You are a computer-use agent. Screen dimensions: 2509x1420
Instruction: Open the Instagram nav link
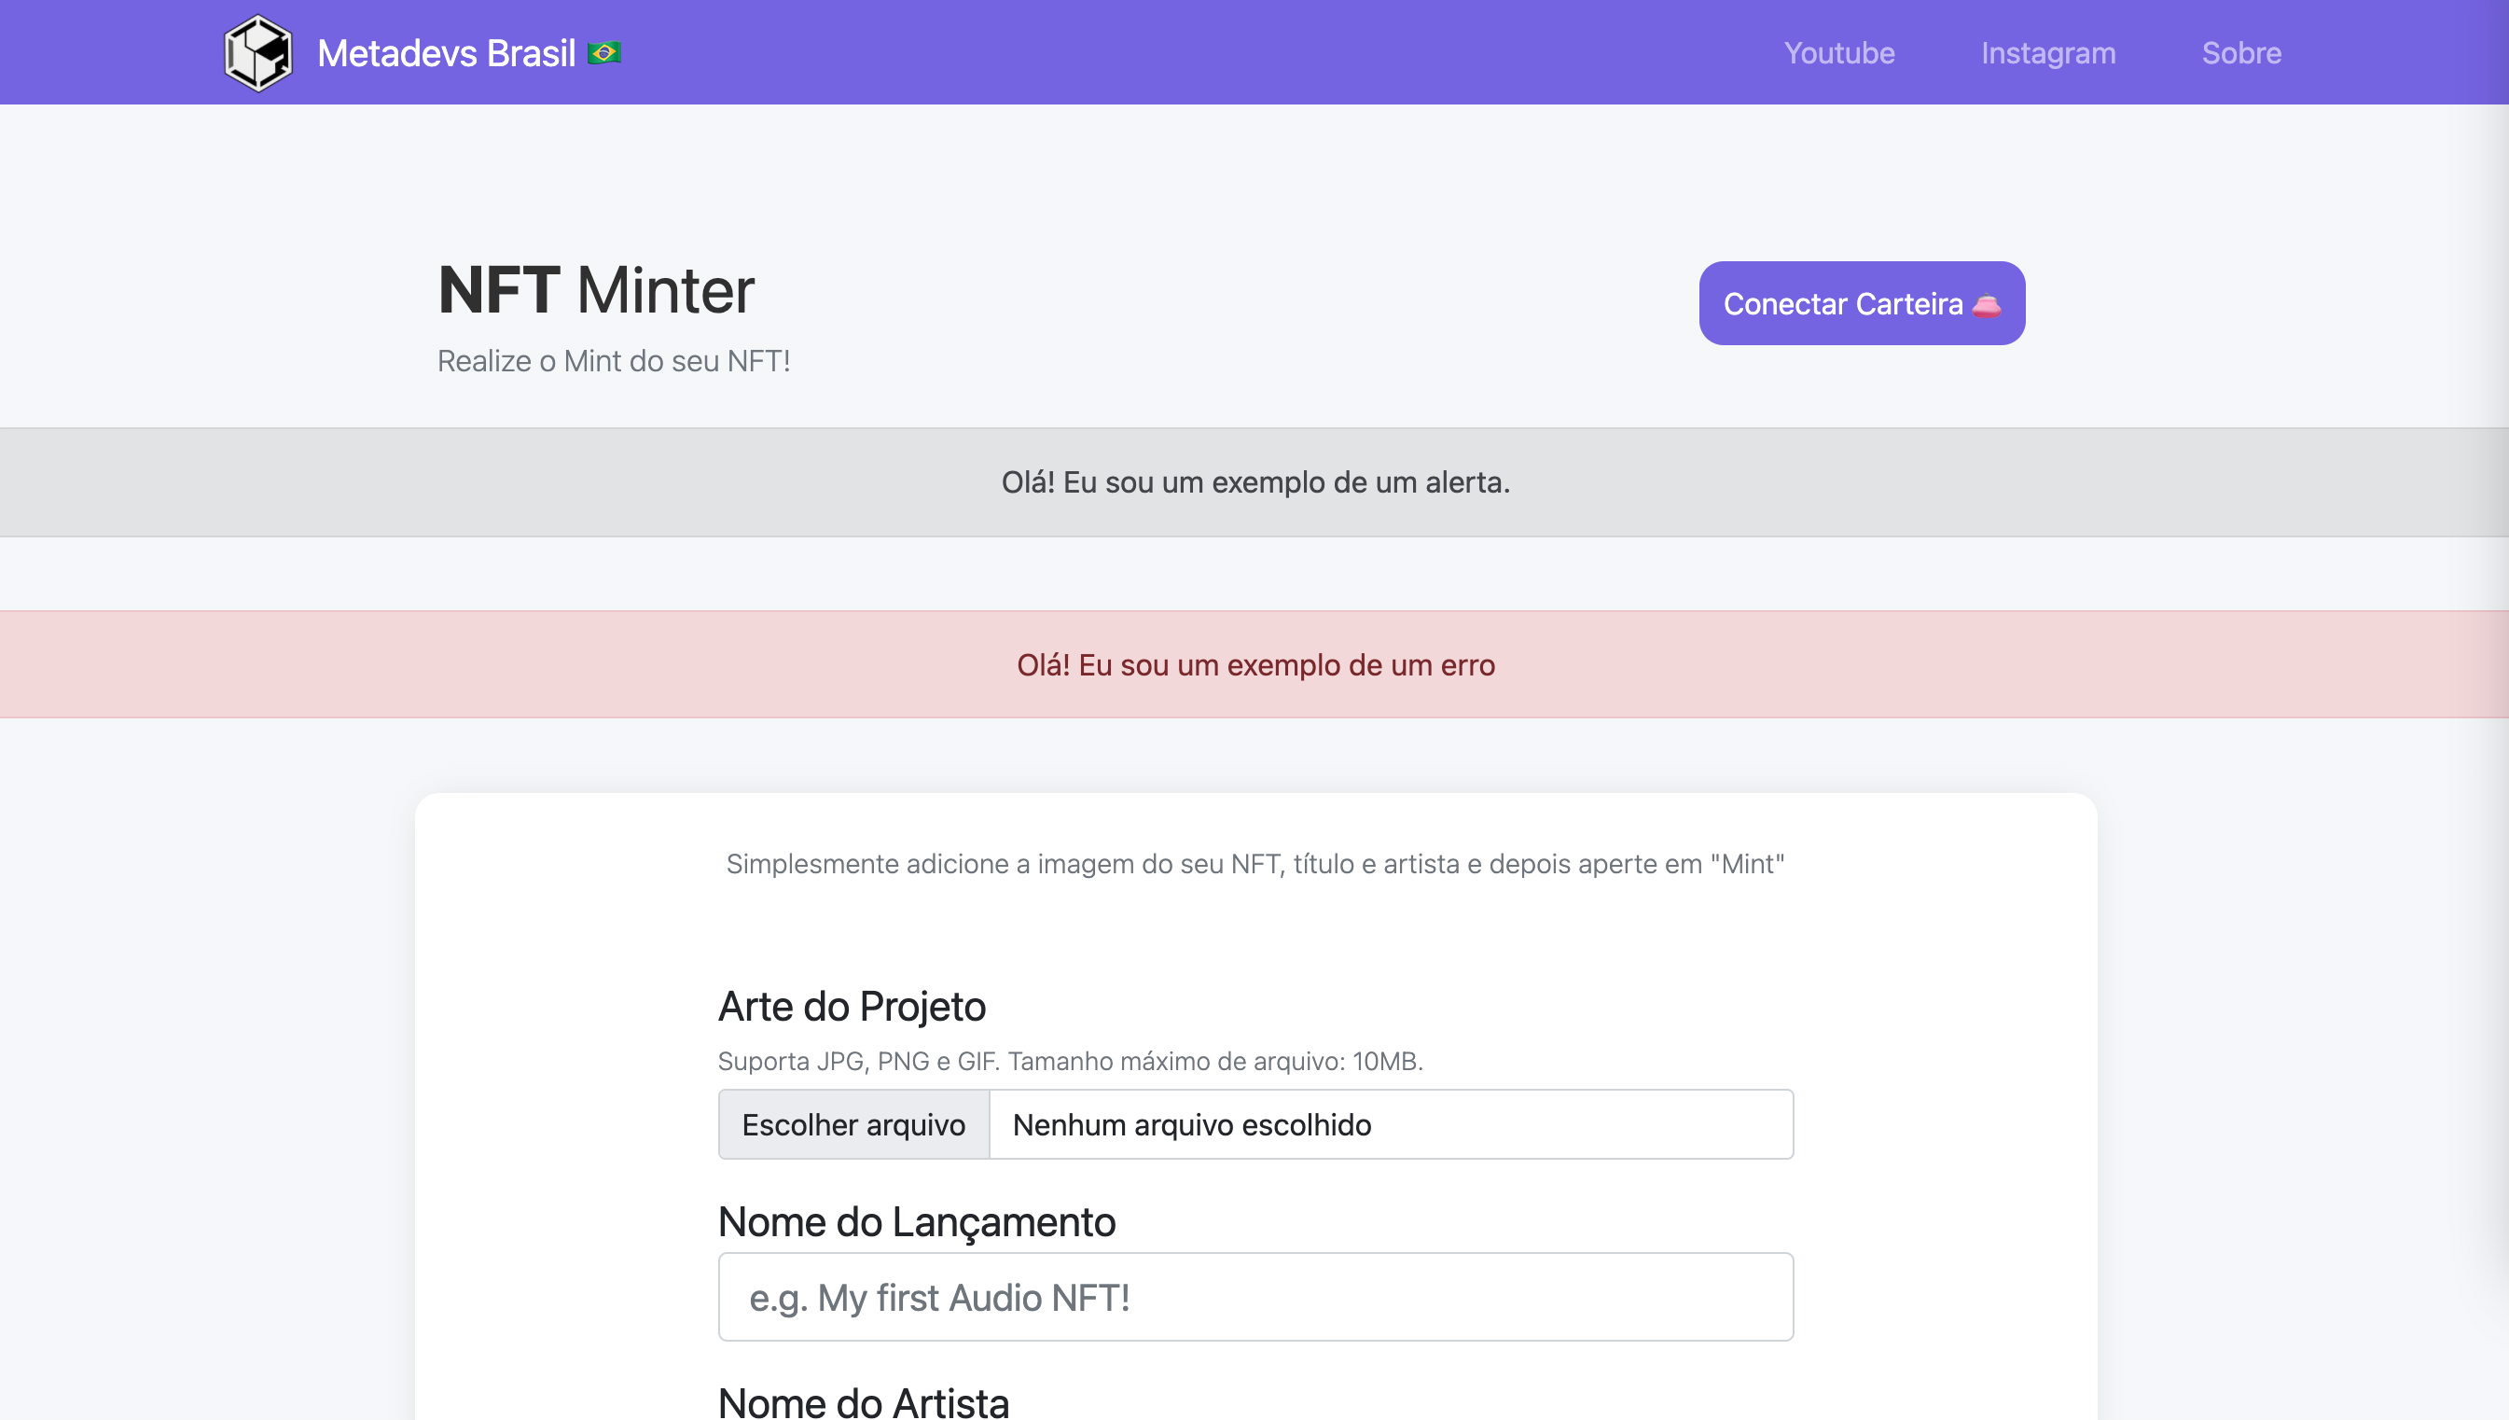[x=2048, y=52]
